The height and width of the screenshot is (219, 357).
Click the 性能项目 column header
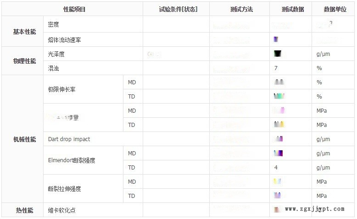(74, 9)
